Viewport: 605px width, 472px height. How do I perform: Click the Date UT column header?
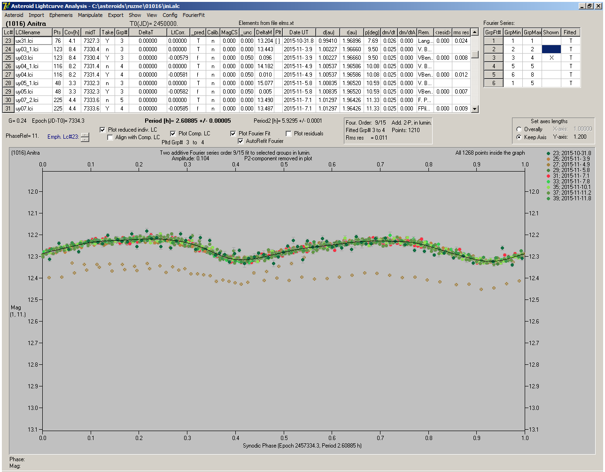coord(299,32)
